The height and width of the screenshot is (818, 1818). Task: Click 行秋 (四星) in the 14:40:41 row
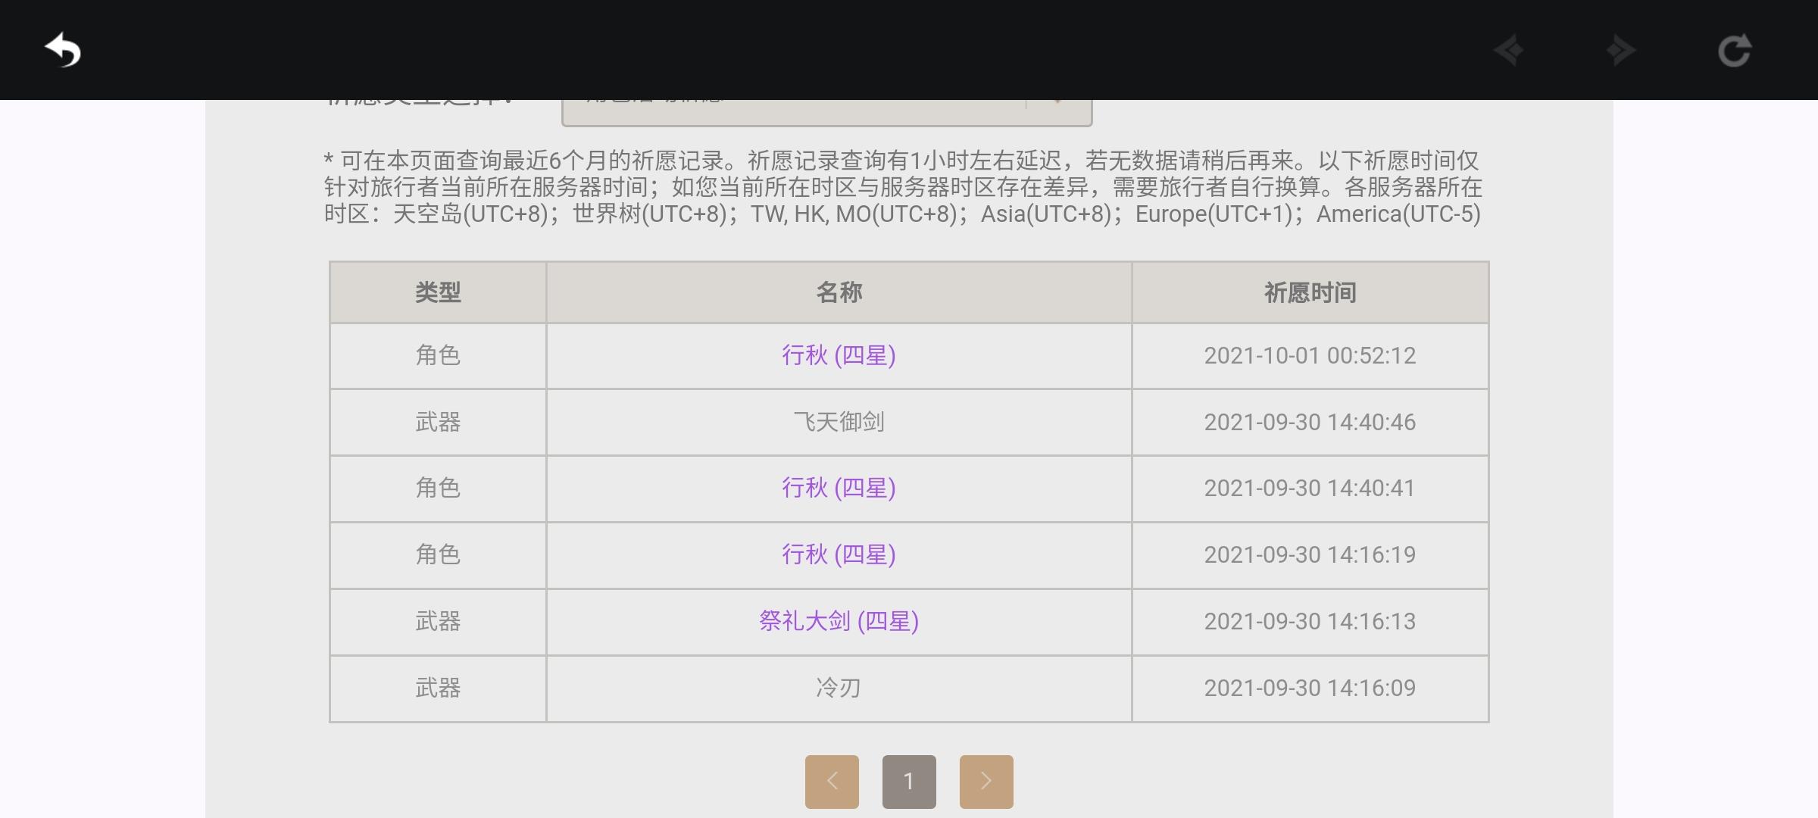click(839, 488)
